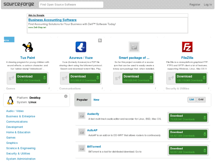Open the Tux Paint penguin icon
Image resolution: width=215 pixels, height=161 pixels.
pos(28,47)
